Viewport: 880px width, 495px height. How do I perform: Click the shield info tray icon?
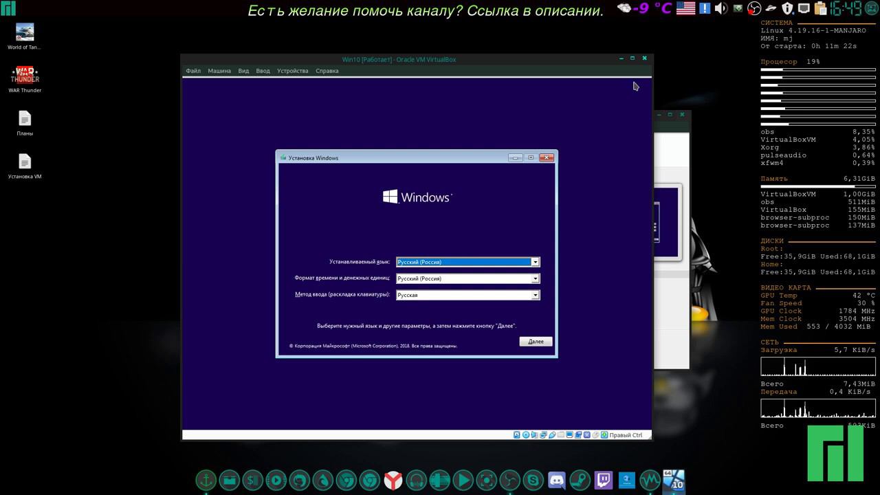tap(788, 8)
